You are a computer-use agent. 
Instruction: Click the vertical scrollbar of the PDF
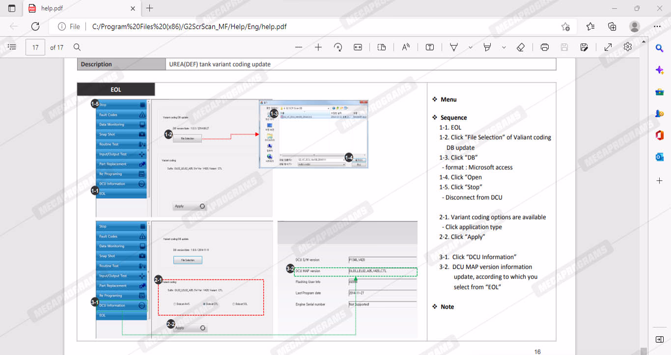643,196
